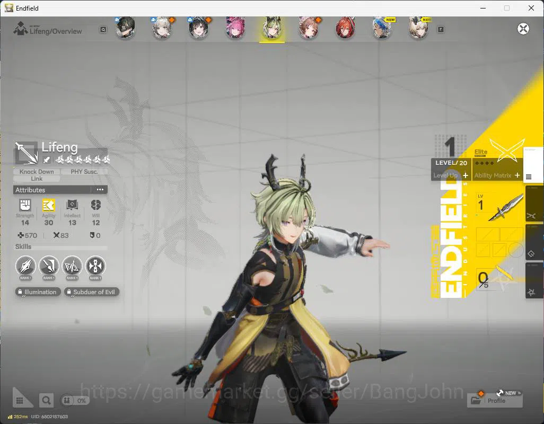
Task: Click the Strength fist icon
Action: (25, 205)
